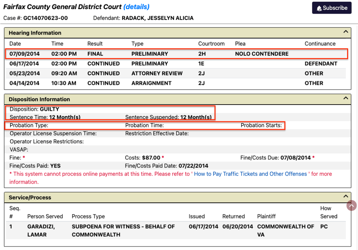Click the FINAL result cell
358x250 pixels.
pos(95,54)
